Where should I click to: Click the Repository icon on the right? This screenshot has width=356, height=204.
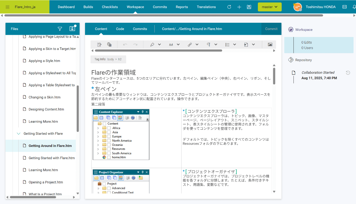click(x=291, y=60)
